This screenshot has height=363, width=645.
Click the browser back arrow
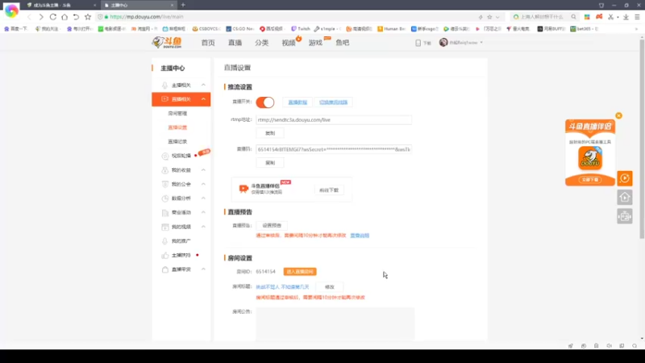coord(29,17)
